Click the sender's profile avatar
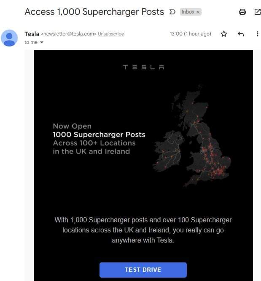 pyautogui.click(x=9, y=38)
